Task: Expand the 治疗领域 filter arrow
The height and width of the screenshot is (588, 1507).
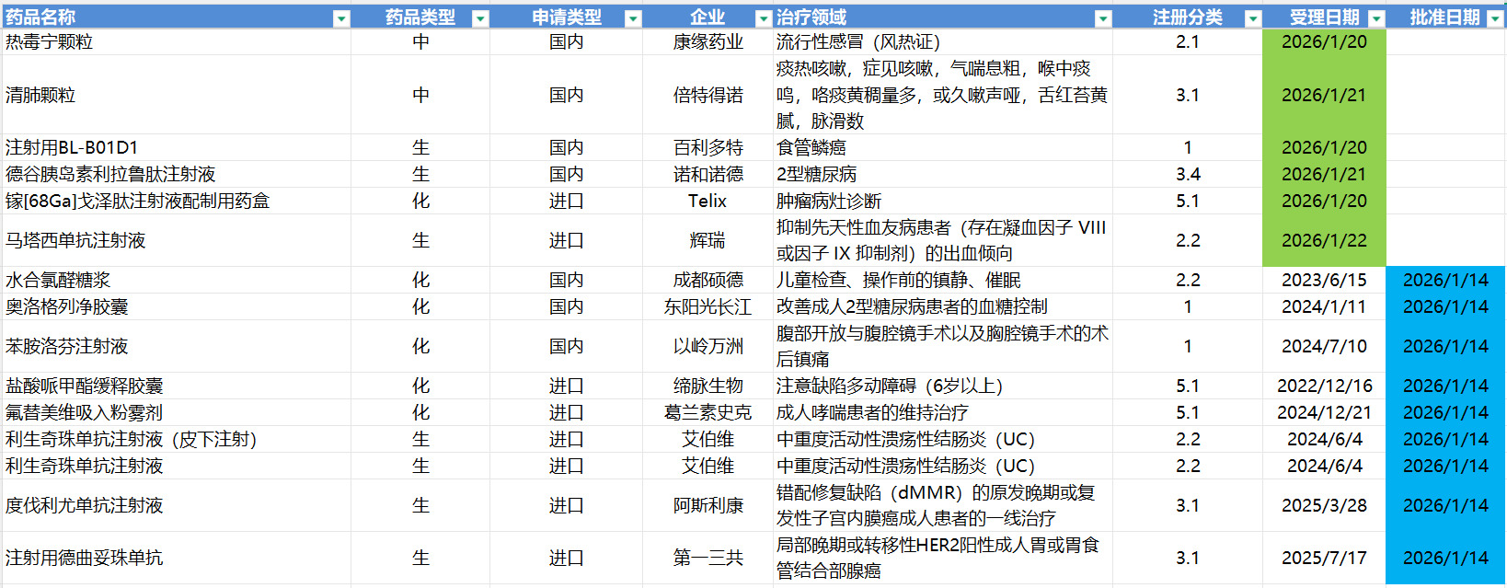Action: tap(1102, 18)
